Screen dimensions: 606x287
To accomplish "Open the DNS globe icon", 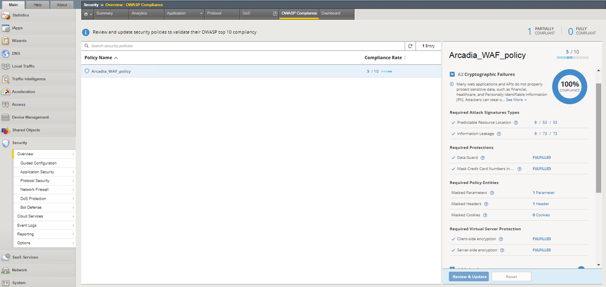I will pos(5,53).
